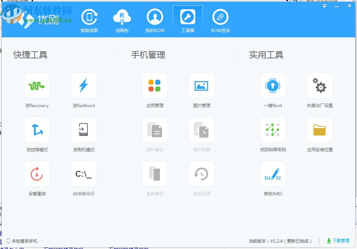Enter 进刷机模式 flashing mode
357x249 pixels.
84,134
